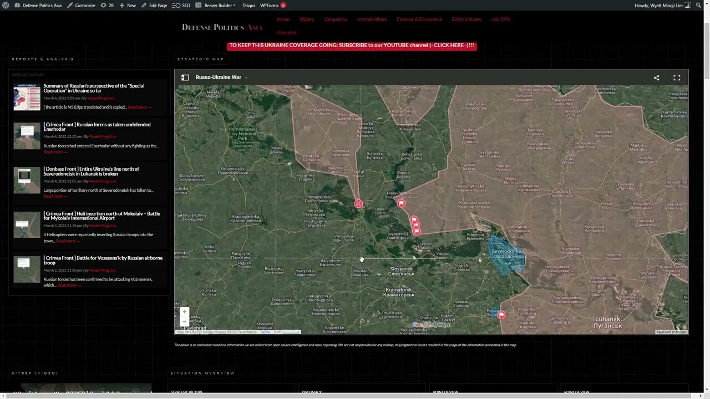The image size is (710, 399).
Task: Click author link on March 2 11:18 pm post
Action: (103, 226)
